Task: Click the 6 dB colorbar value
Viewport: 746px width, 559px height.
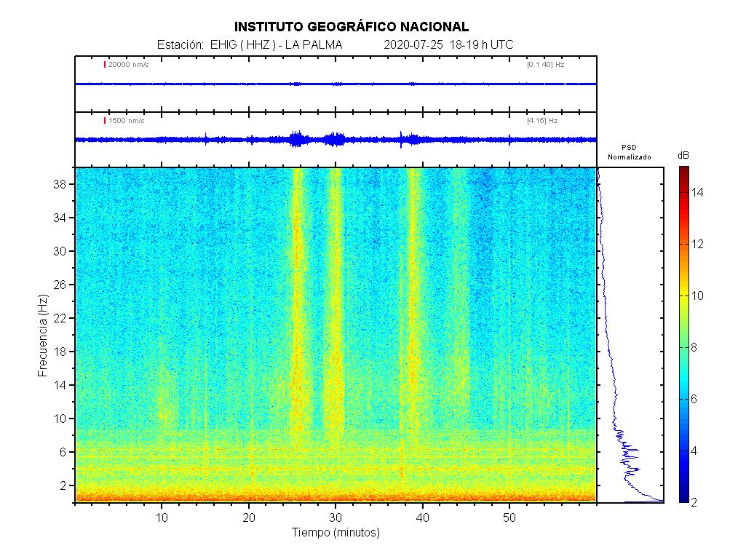Action: pyautogui.click(x=694, y=399)
